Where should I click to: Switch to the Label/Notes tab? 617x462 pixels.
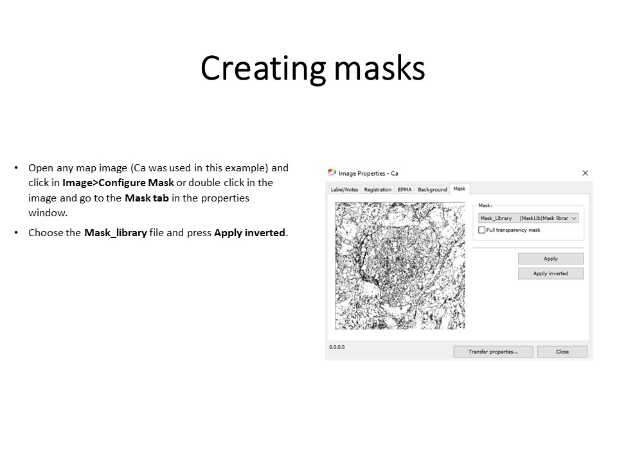click(344, 190)
